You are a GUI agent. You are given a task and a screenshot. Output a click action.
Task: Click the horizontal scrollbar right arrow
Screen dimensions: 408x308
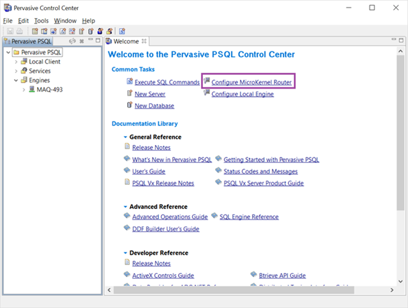pyautogui.click(x=392, y=290)
